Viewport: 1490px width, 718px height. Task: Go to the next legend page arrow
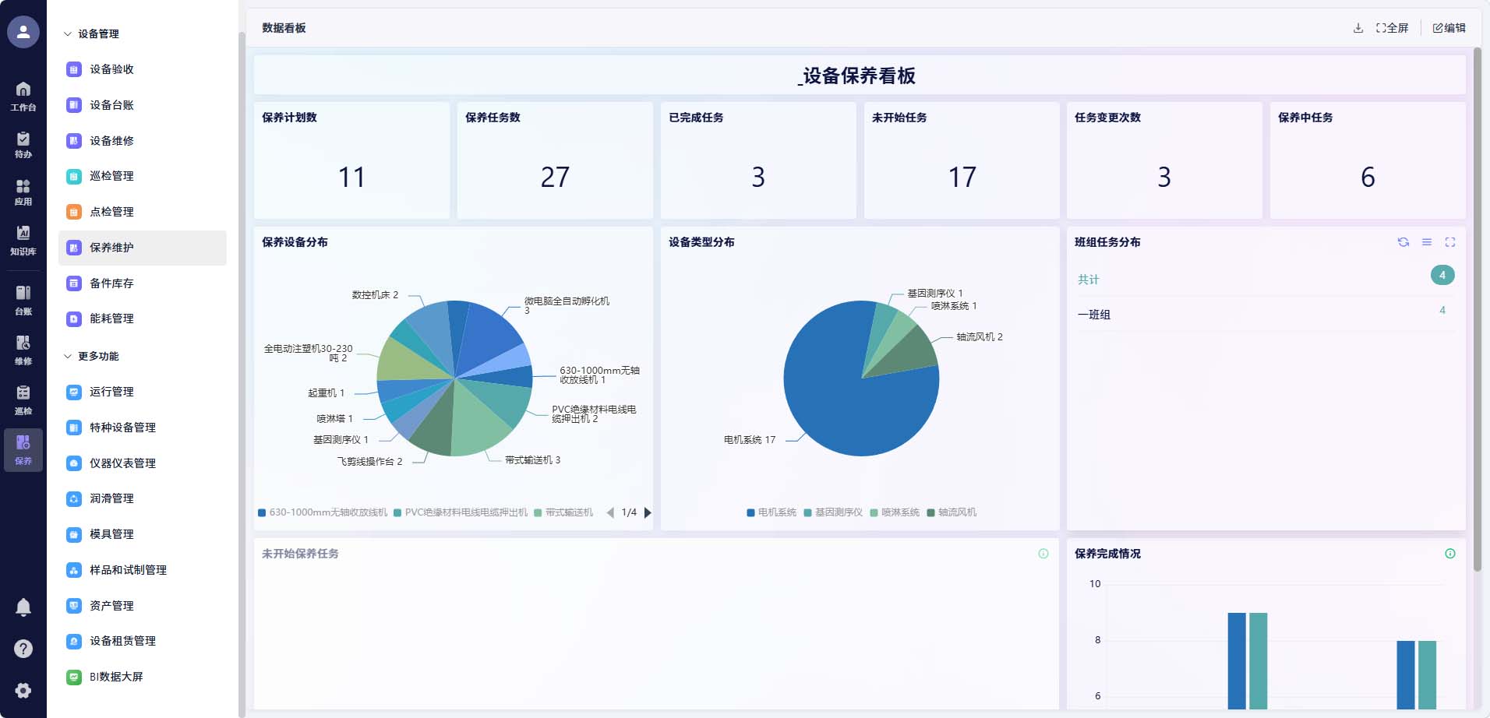[x=648, y=512]
